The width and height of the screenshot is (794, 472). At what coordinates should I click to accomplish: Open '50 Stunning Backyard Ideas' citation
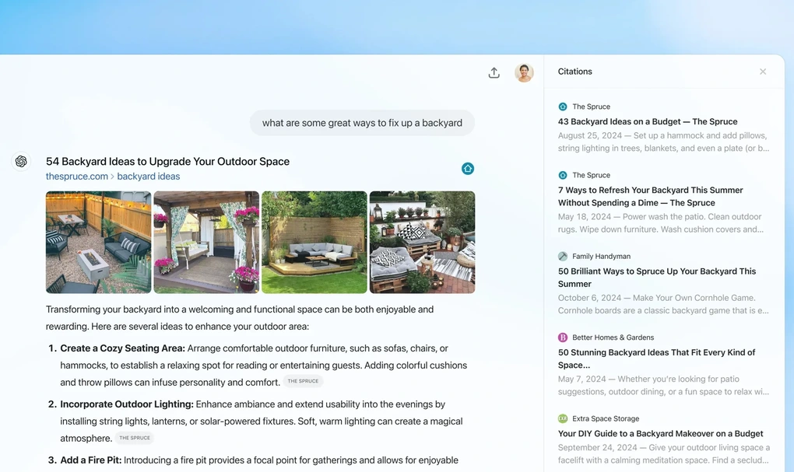tap(656, 358)
